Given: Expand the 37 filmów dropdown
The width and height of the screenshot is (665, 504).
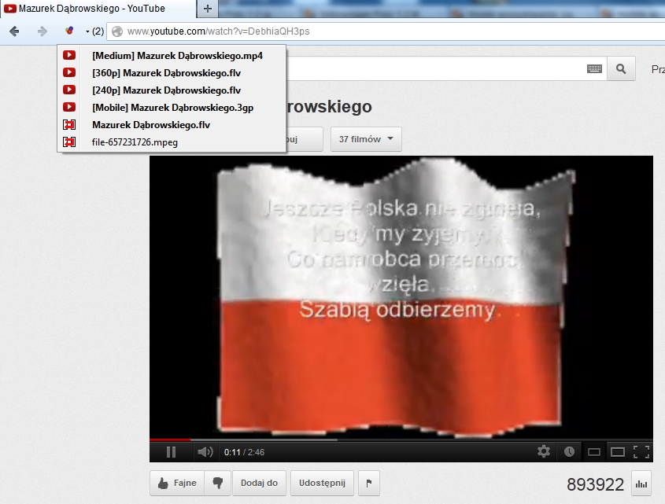Looking at the screenshot, I should [366, 139].
